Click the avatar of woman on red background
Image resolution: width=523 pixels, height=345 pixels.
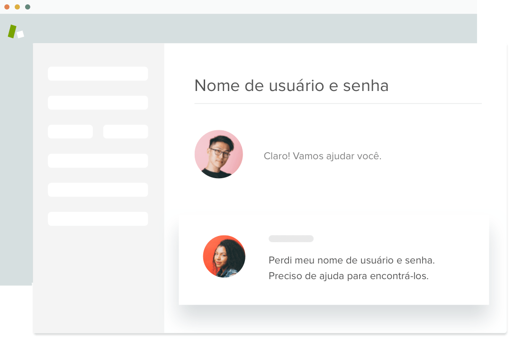(224, 256)
